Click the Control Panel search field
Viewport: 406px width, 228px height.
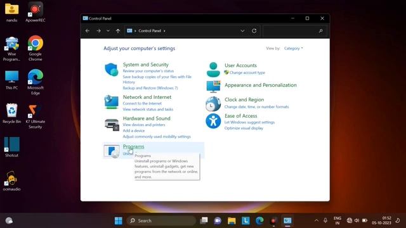pyautogui.click(x=294, y=31)
